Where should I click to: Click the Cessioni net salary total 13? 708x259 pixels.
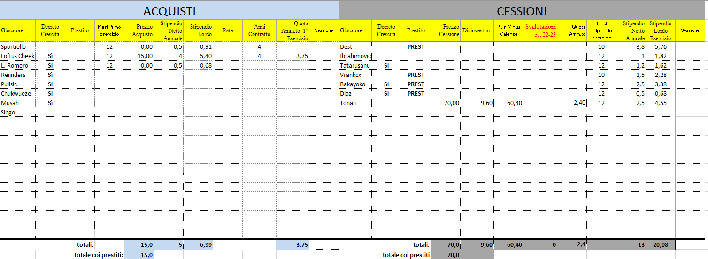(x=631, y=244)
